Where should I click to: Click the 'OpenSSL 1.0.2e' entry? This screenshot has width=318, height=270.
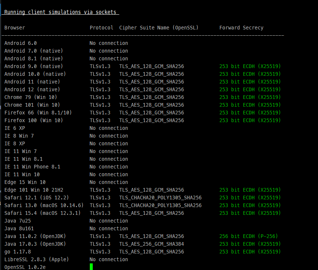[25, 267]
